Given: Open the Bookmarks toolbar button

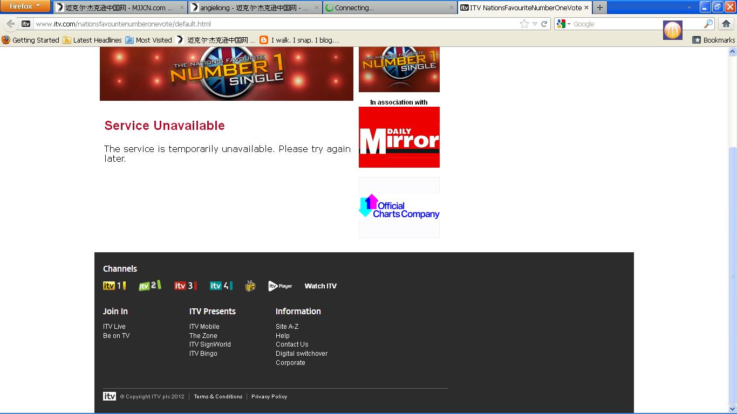Looking at the screenshot, I should [713, 40].
